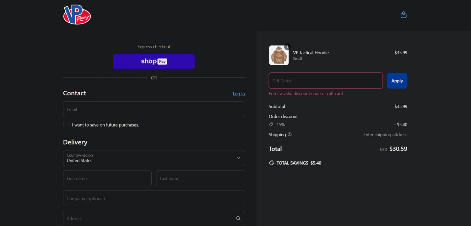Open the Country/Region dropdown
The image size is (471, 226).
[154, 158]
